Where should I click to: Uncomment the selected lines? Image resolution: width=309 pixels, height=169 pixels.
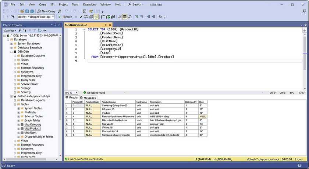[x=141, y=17]
